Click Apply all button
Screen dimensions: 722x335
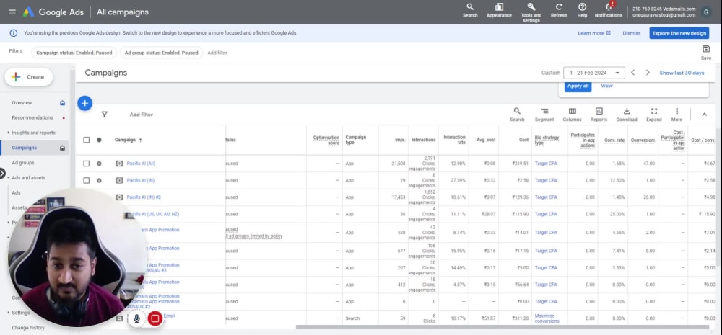578,86
